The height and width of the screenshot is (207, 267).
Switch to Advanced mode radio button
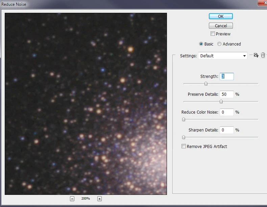point(219,44)
